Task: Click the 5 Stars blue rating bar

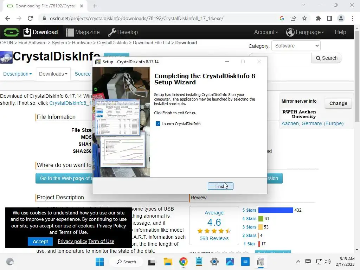Action: coord(276,210)
